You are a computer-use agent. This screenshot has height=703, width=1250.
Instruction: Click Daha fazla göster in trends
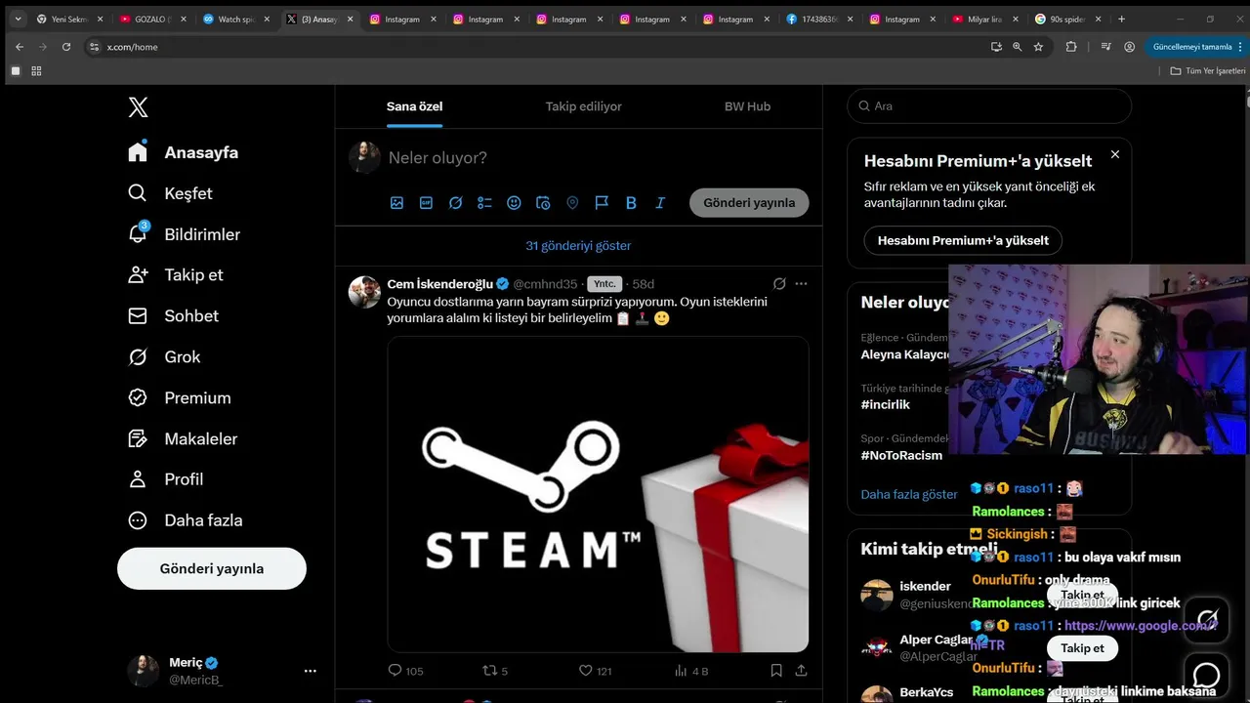pos(909,495)
